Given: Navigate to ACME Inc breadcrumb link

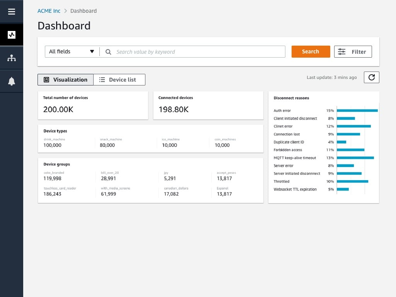Looking at the screenshot, I should coord(49,11).
